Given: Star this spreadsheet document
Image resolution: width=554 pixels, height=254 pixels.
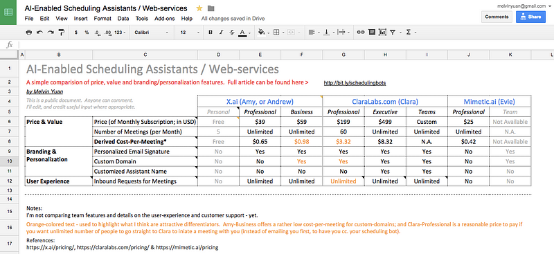Looking at the screenshot, I should pos(199,8).
